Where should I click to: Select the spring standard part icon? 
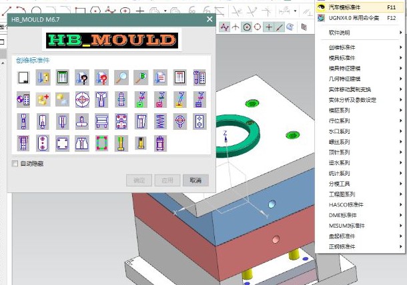[x=160, y=121]
